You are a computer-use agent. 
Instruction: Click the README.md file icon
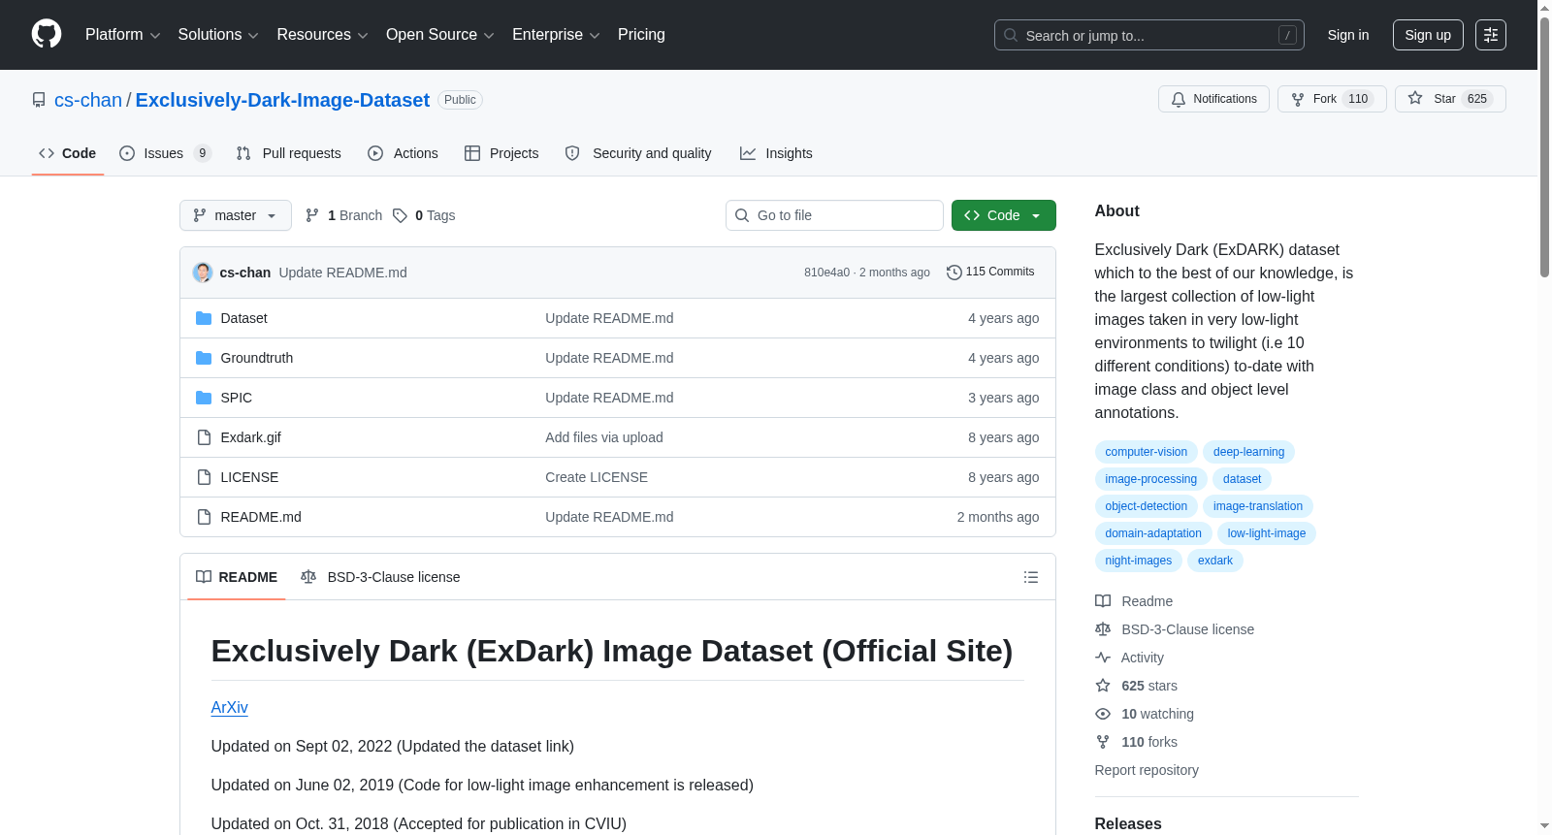click(x=204, y=517)
